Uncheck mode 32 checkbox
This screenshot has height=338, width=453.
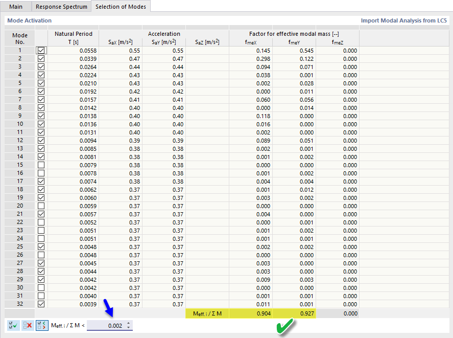tap(41, 304)
